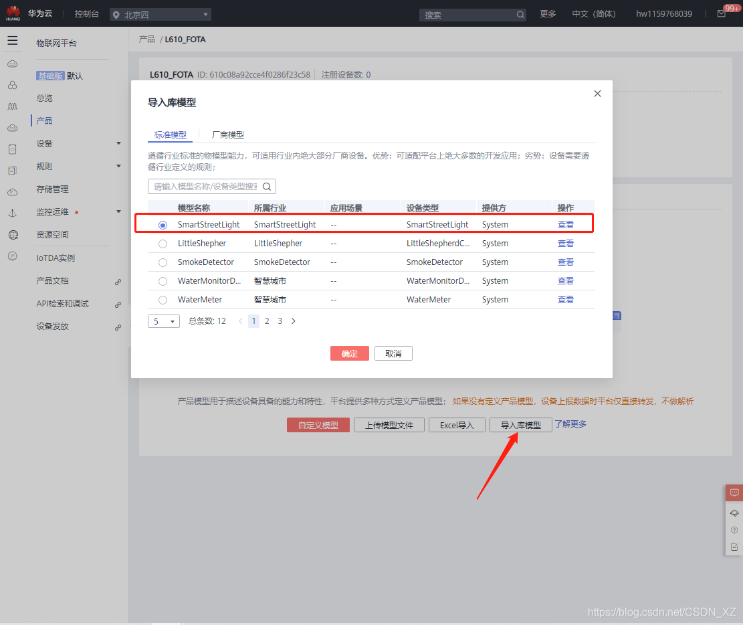
Task: Click the red chat feedback icon at right edge
Action: click(x=734, y=493)
